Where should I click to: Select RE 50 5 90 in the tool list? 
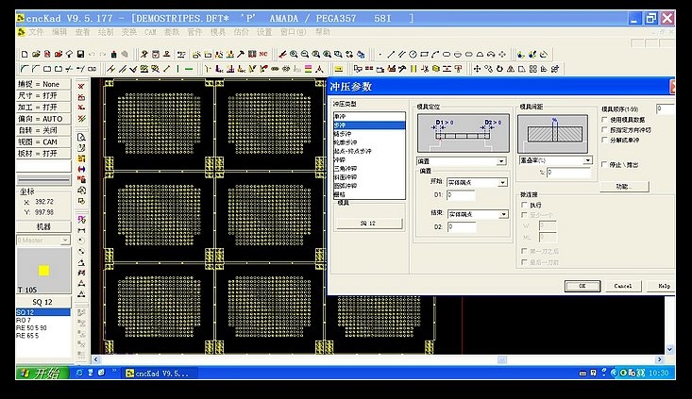point(42,328)
